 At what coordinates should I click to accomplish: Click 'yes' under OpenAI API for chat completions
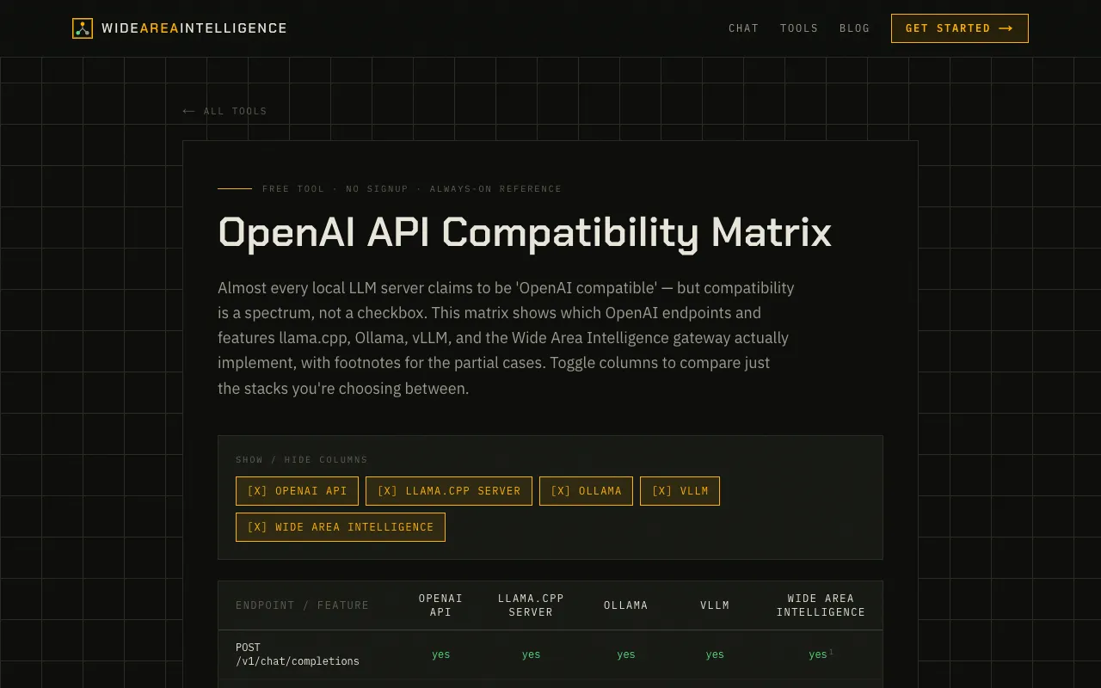pyautogui.click(x=440, y=654)
